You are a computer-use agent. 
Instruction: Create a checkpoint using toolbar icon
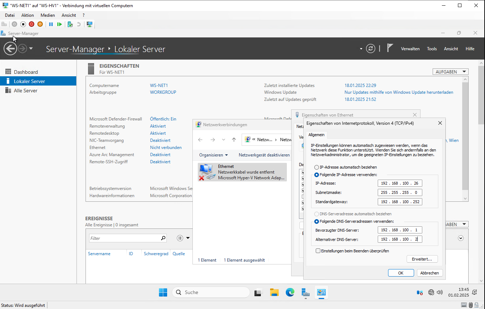[x=70, y=24]
